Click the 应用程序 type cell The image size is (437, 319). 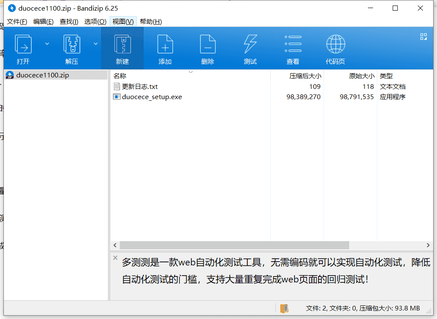coord(392,97)
